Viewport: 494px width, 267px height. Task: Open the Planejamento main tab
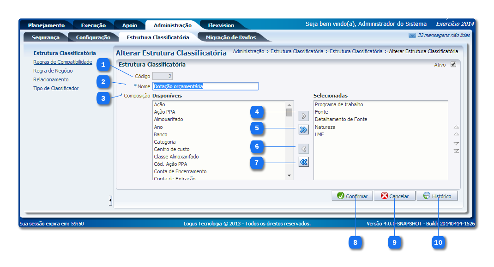(46, 25)
